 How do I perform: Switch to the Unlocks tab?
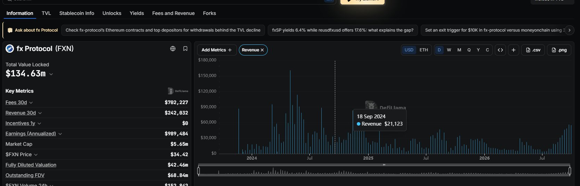(x=112, y=13)
